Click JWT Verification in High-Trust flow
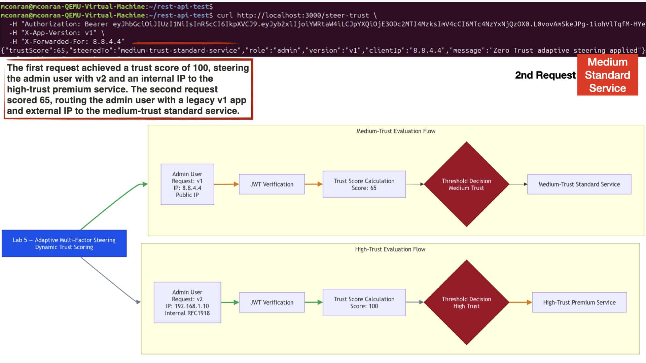The width and height of the screenshot is (646, 363). [x=272, y=302]
